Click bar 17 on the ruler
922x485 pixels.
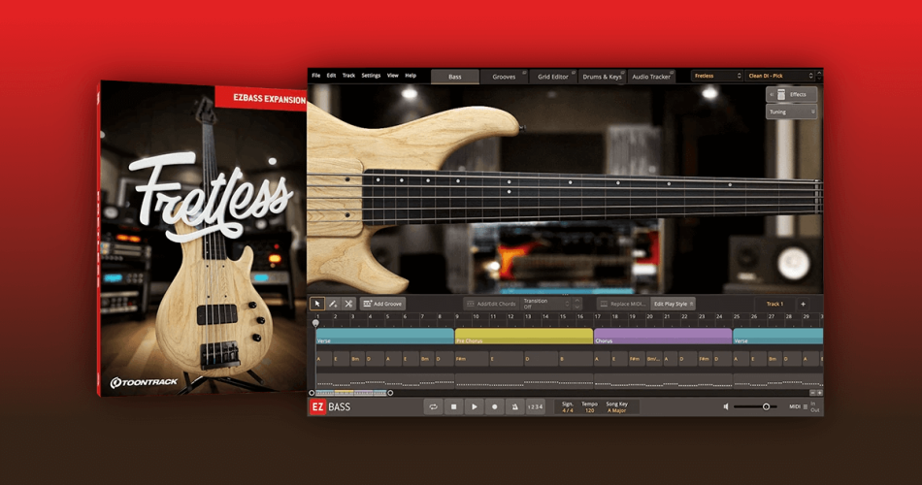pos(598,316)
